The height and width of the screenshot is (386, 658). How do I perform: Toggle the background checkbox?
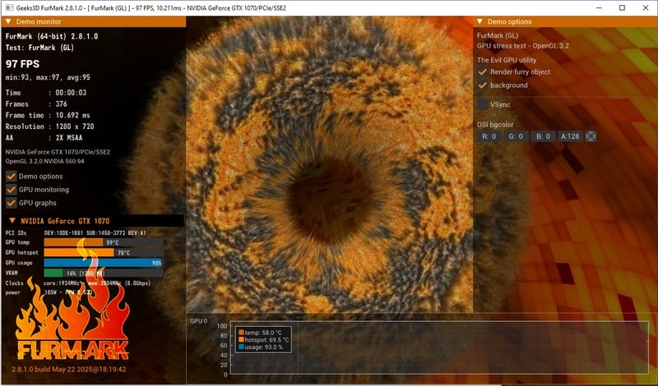[483, 85]
